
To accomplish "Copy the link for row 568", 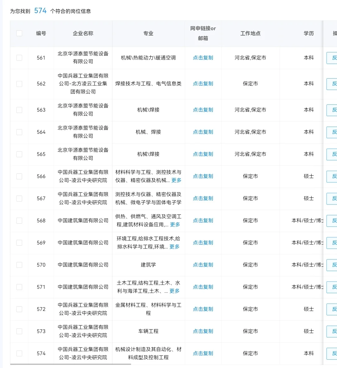I will [203, 220].
